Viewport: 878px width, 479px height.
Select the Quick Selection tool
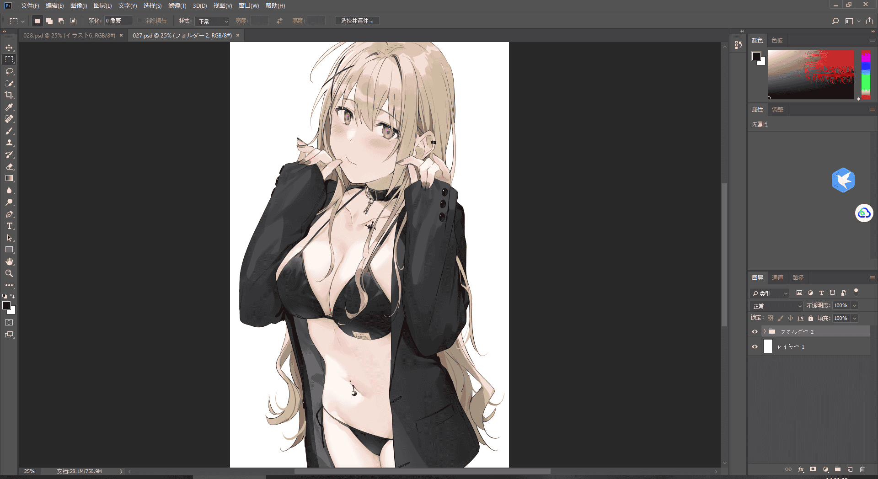pos(9,83)
